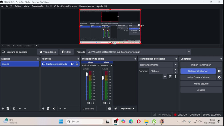224x126 pixels.
Task: Move source up in Fuentes panel
Action: (x=60, y=109)
